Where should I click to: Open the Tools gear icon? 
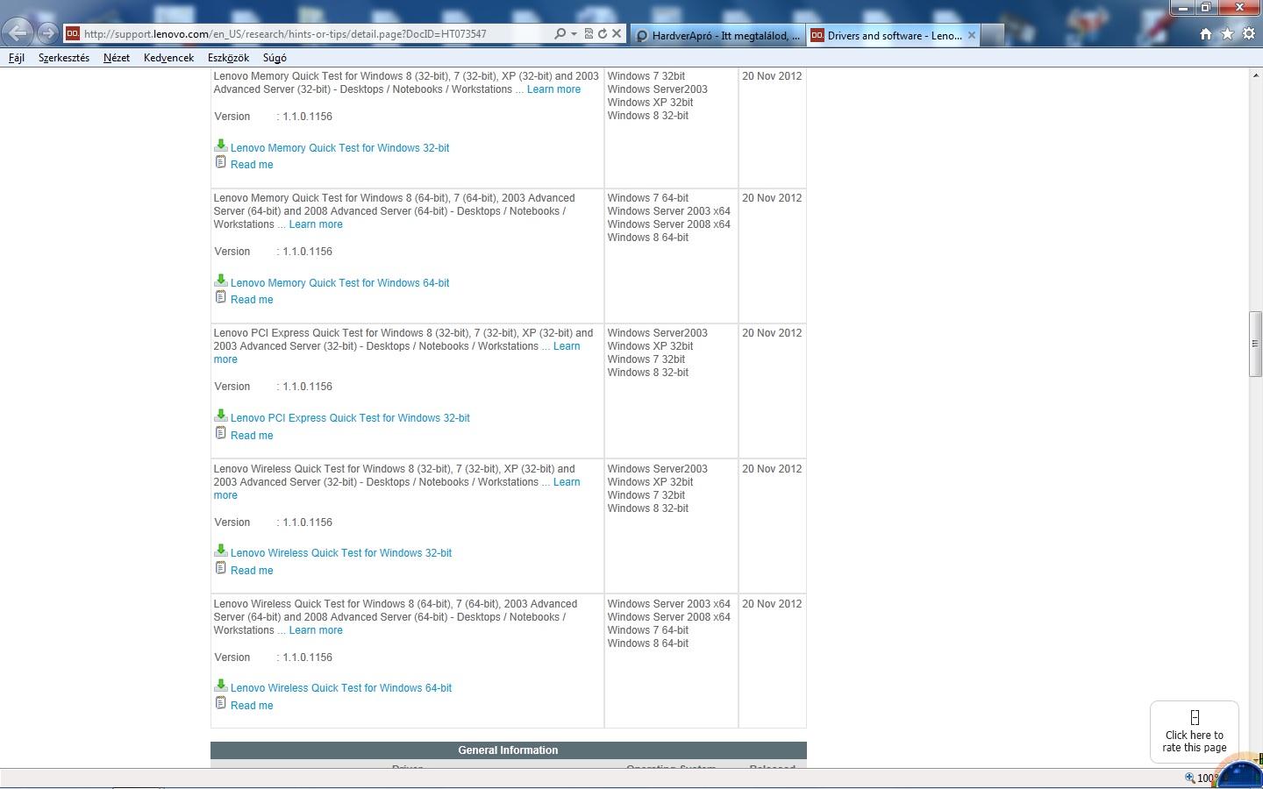coord(1249,33)
